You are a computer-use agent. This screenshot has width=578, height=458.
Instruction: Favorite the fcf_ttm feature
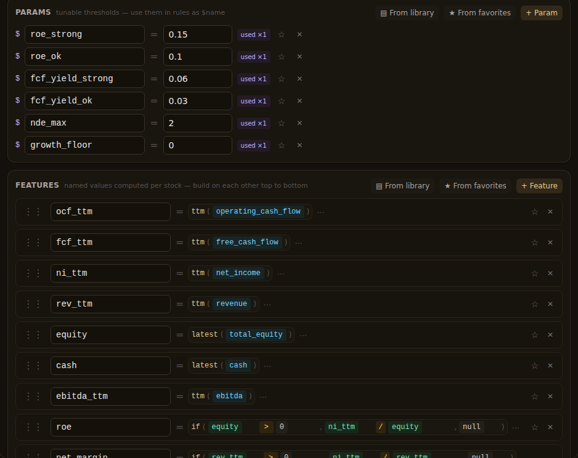tap(534, 243)
